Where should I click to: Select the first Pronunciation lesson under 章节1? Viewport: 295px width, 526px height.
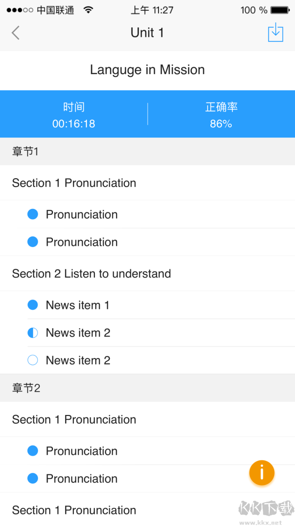click(x=82, y=214)
